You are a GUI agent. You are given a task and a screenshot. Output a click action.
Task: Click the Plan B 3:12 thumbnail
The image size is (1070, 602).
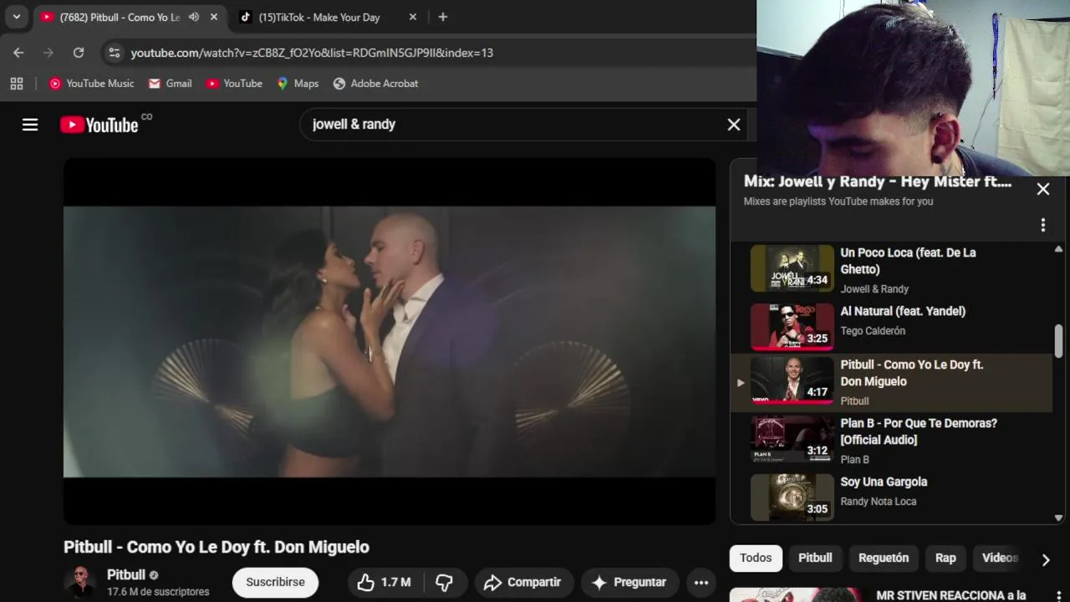point(792,439)
